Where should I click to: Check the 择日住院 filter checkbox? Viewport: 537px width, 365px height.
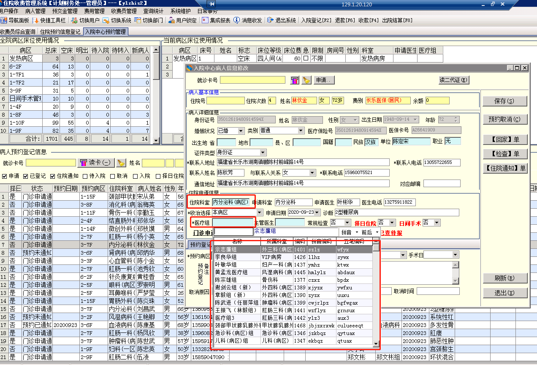pos(158,176)
